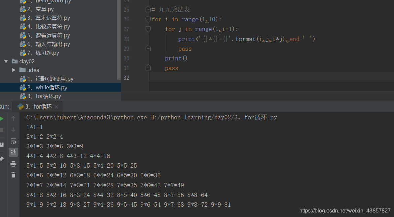Close the 3、for循环 run tab
Viewport: 394px width, 217px height.
(56, 107)
